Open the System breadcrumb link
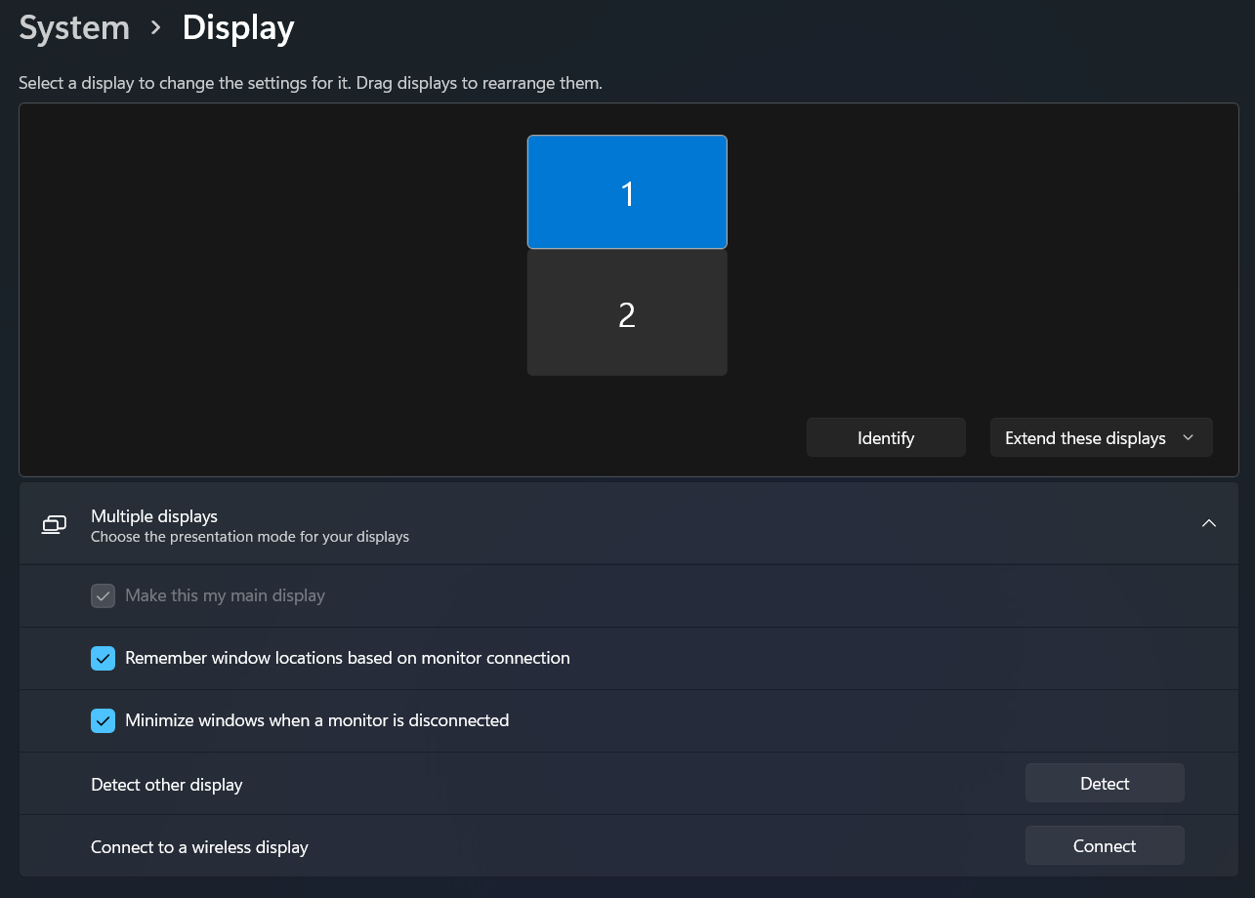This screenshot has height=898, width=1255. point(73,27)
